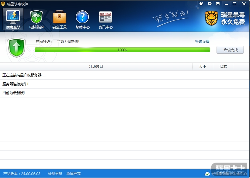
Task: Open the 病毒查杀 virus scan section
Action: 13,19
